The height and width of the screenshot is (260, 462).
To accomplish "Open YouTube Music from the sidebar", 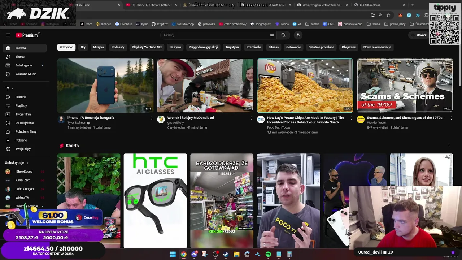I will click(25, 74).
